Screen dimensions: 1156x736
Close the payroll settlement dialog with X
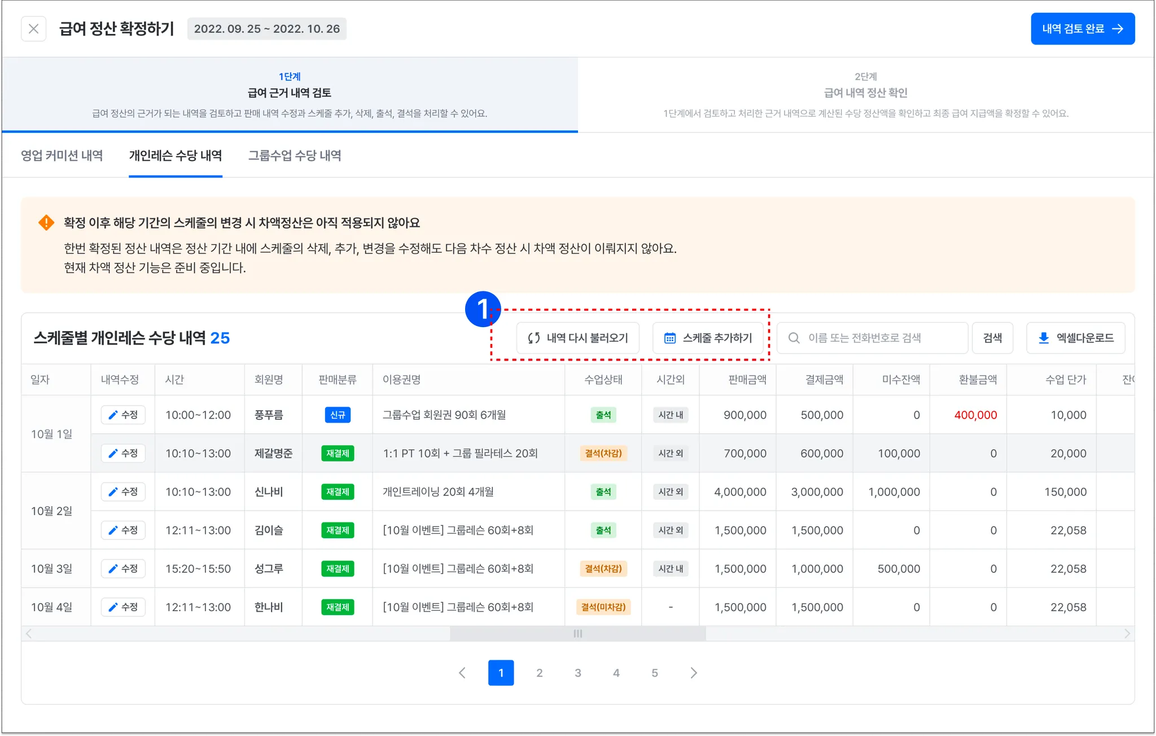click(33, 29)
